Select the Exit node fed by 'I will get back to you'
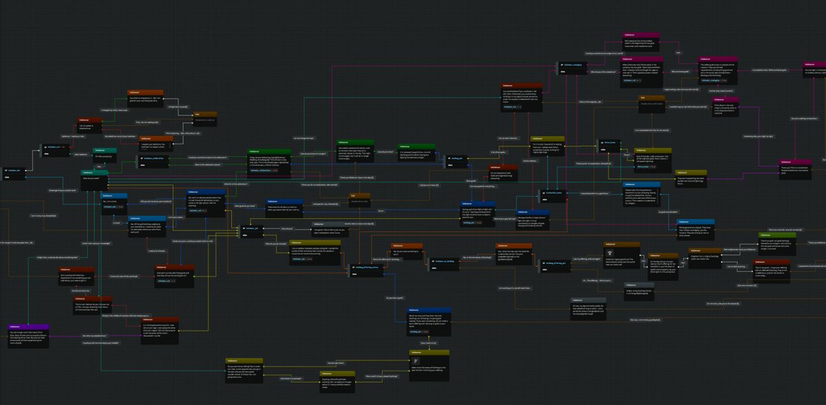The width and height of the screenshot is (826, 405). 205,118
